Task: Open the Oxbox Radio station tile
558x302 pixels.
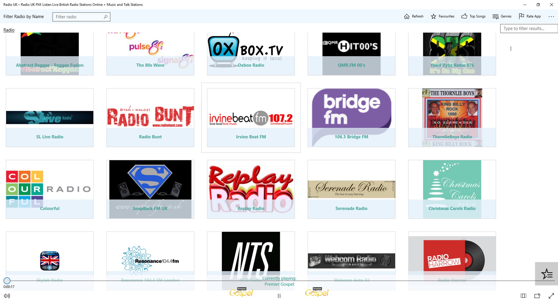Action: coord(251,54)
